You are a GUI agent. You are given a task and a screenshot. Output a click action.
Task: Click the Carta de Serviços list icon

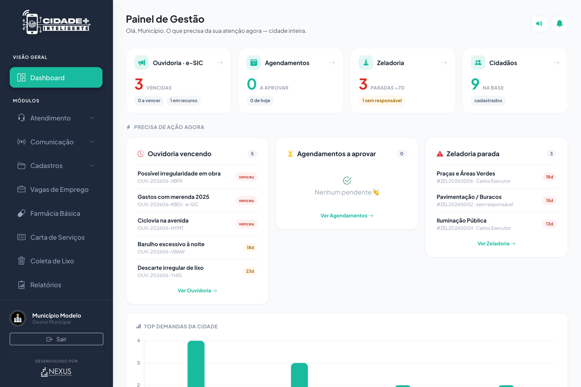click(21, 237)
